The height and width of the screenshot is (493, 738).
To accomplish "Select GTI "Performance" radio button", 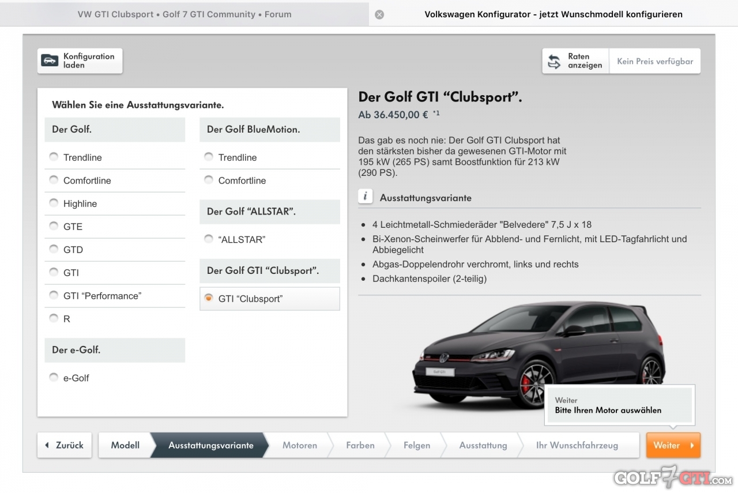I will 54,295.
